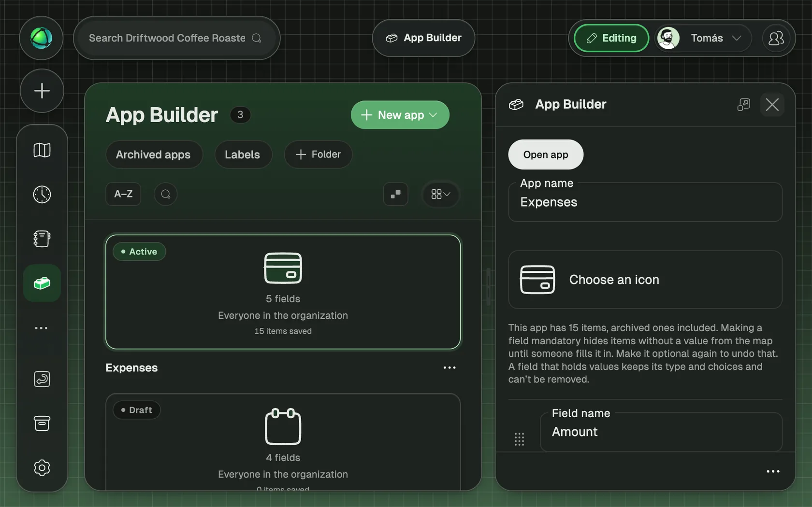The height and width of the screenshot is (507, 812).
Task: Open settings gear in sidebar
Action: pyautogui.click(x=42, y=467)
